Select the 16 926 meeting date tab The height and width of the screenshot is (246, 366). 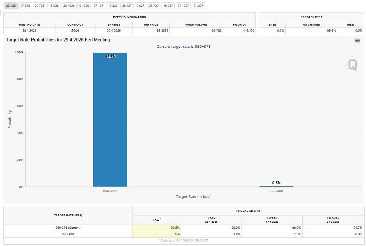[53, 6]
